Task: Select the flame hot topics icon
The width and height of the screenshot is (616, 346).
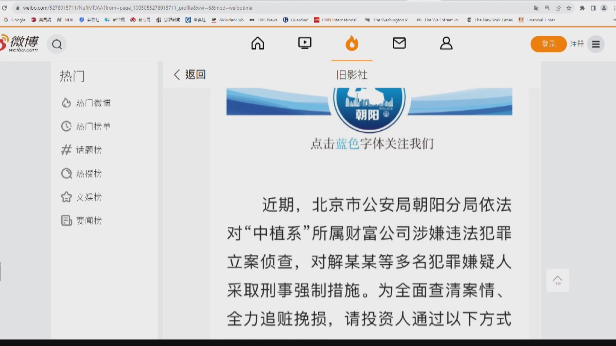Action: tap(352, 43)
